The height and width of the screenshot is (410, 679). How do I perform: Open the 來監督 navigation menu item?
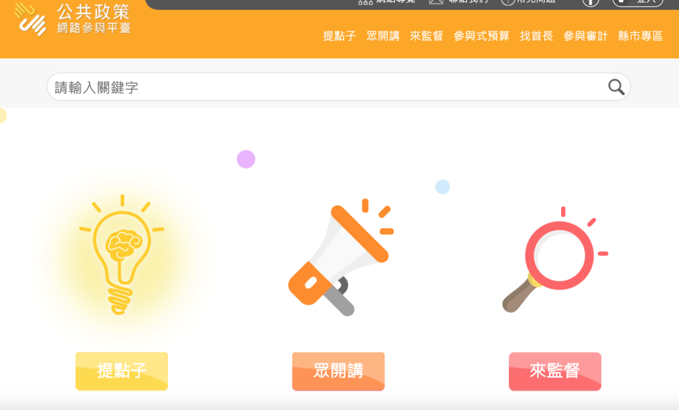pos(426,36)
